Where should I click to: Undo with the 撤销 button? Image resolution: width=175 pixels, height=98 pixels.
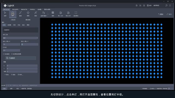(161, 14)
